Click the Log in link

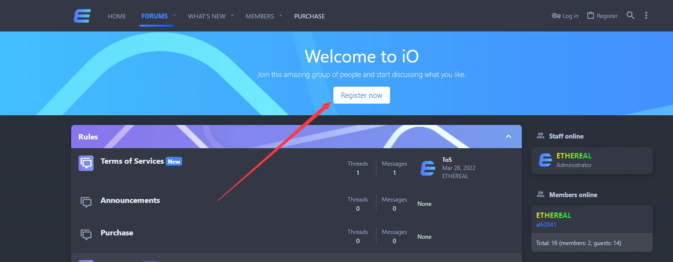click(x=565, y=16)
